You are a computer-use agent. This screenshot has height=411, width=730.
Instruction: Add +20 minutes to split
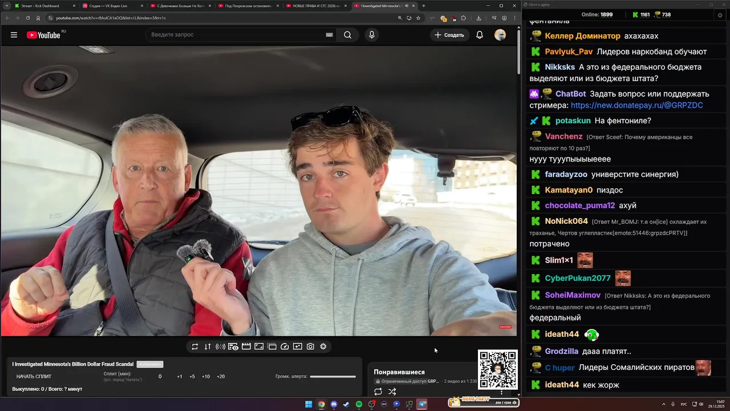(221, 377)
